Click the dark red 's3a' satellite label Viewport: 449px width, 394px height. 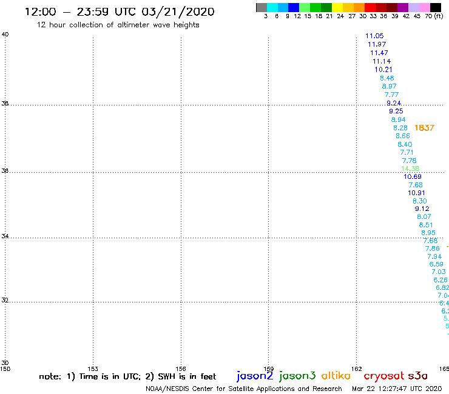point(417,376)
